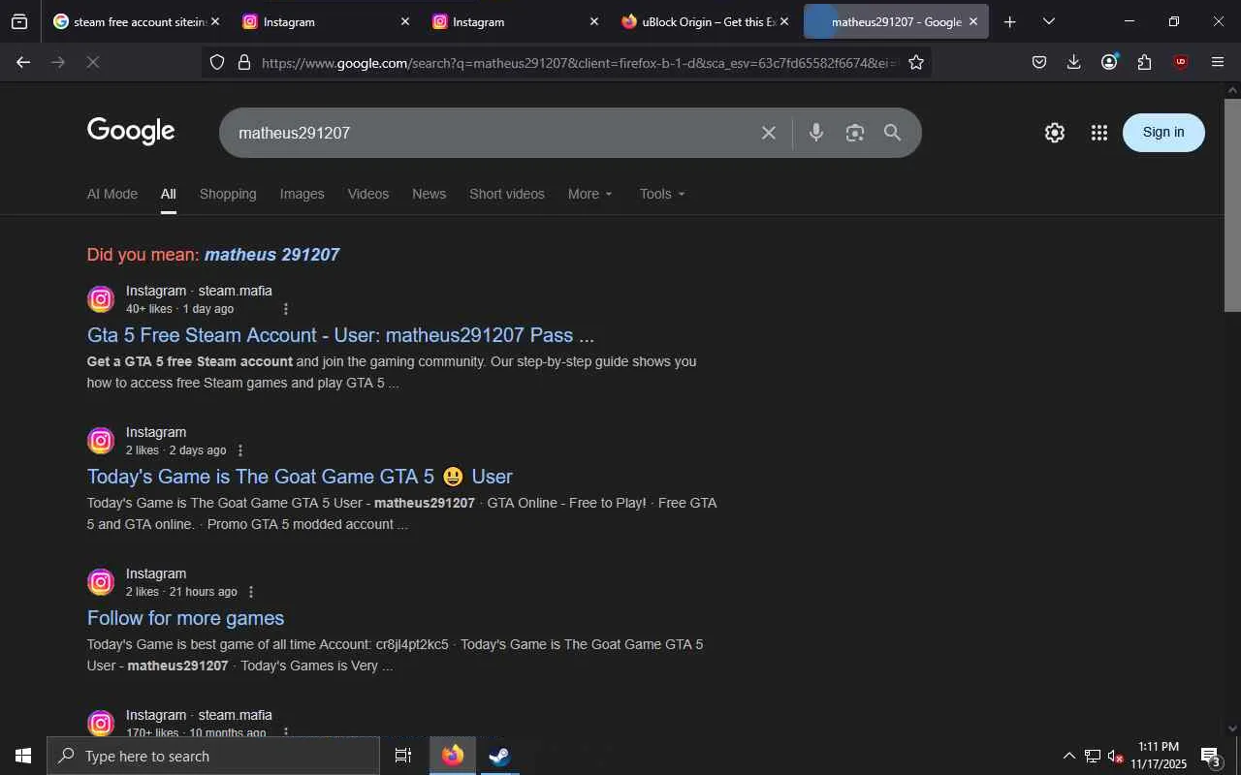Select the Shopping results tab
The height and width of the screenshot is (775, 1241).
click(228, 194)
